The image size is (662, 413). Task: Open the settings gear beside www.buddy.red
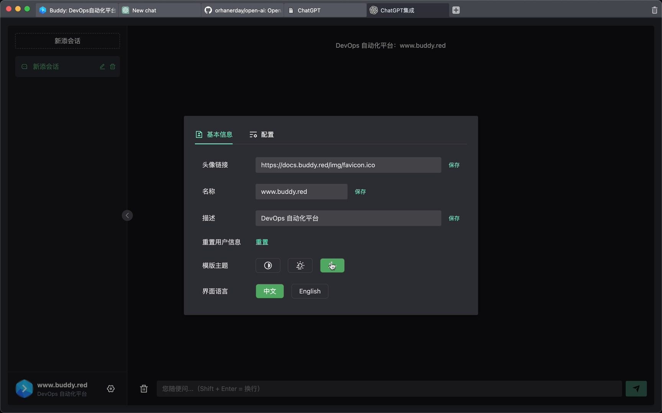pos(111,389)
